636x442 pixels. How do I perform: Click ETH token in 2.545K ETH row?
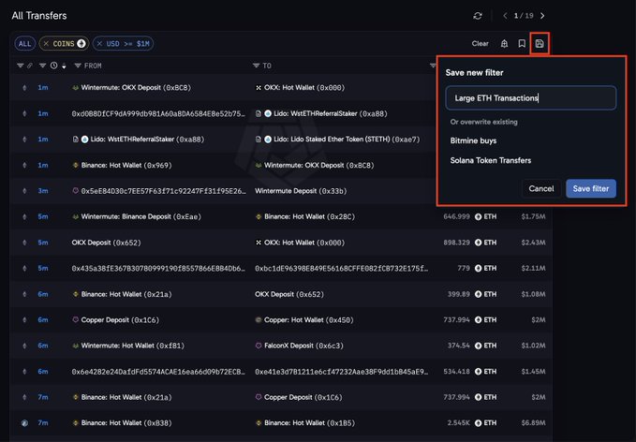click(x=485, y=423)
